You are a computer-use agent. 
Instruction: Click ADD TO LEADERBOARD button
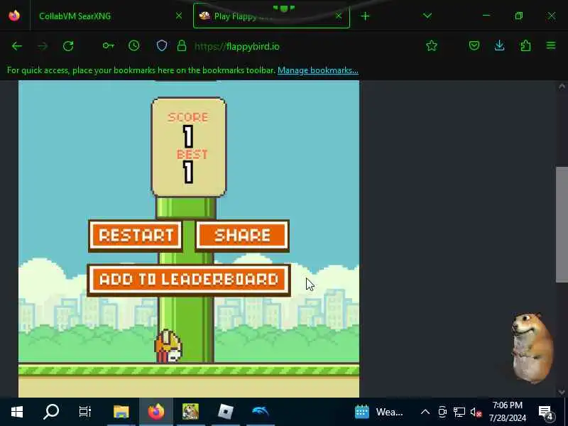point(189,280)
